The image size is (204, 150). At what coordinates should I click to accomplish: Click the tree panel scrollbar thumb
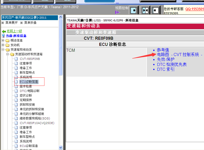tap(60, 47)
